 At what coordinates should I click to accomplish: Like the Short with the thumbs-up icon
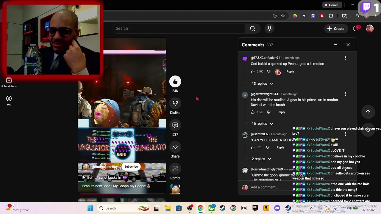(x=175, y=81)
